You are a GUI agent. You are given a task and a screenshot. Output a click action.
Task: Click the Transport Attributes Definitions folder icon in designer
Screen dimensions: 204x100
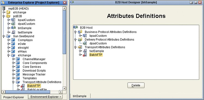(x=80, y=47)
